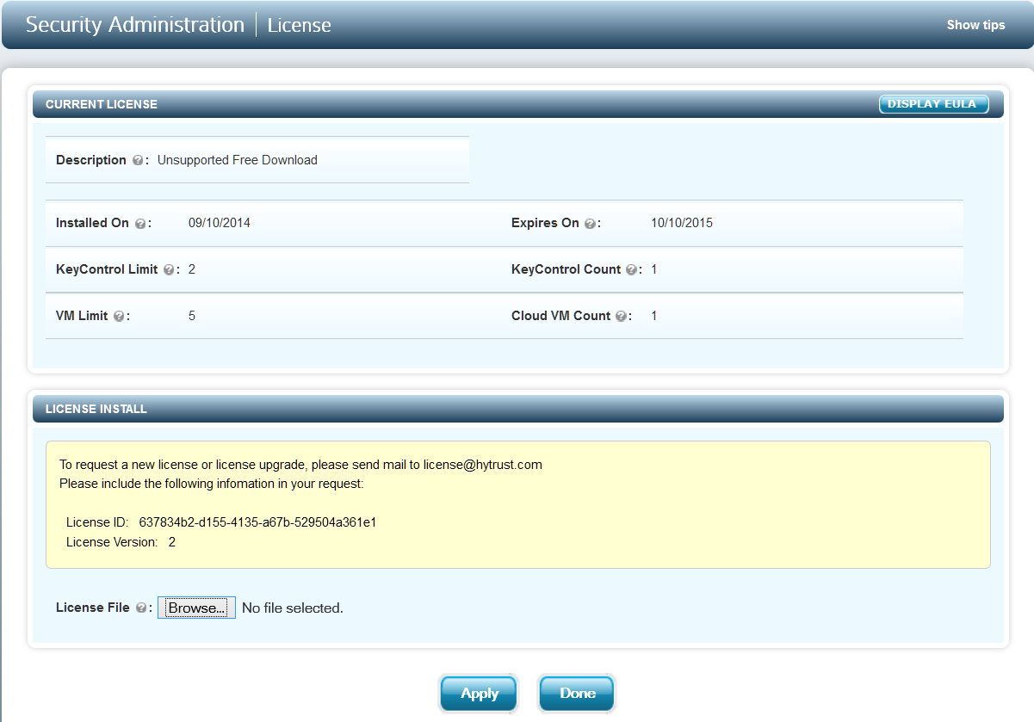Click the Done button
1034x722 pixels.
pos(577,694)
